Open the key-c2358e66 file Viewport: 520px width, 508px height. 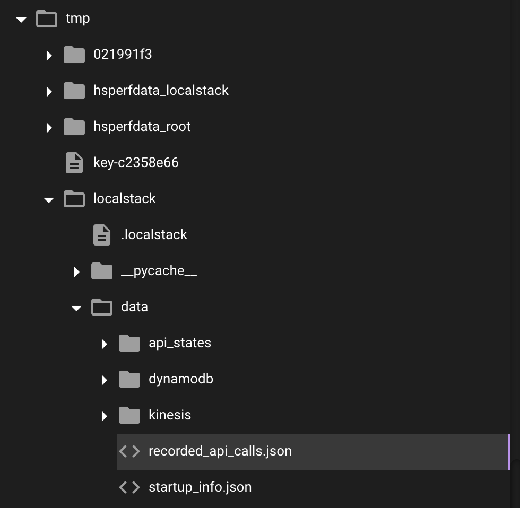(136, 163)
